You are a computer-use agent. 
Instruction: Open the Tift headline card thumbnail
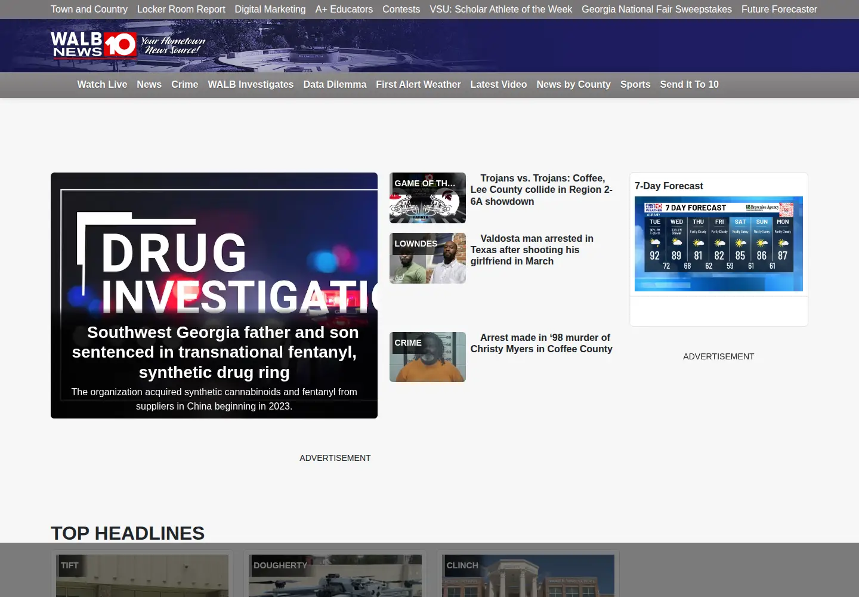coord(142,576)
